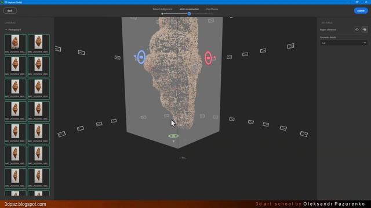
Task: Reset the region of interest icon
Action: coord(357,29)
